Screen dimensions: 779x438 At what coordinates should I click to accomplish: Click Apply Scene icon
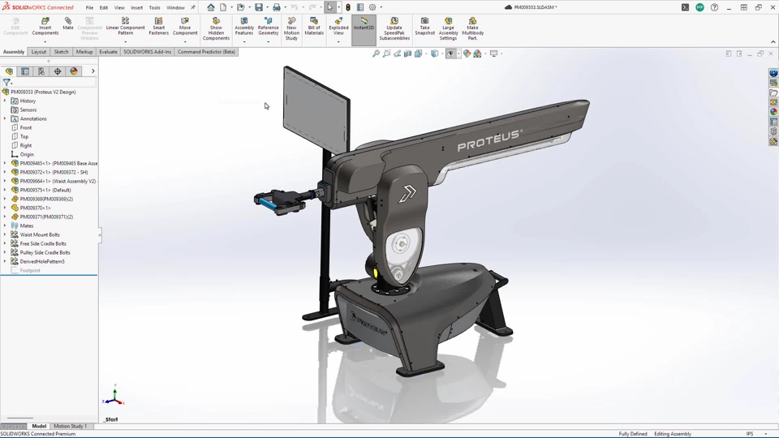pos(477,54)
